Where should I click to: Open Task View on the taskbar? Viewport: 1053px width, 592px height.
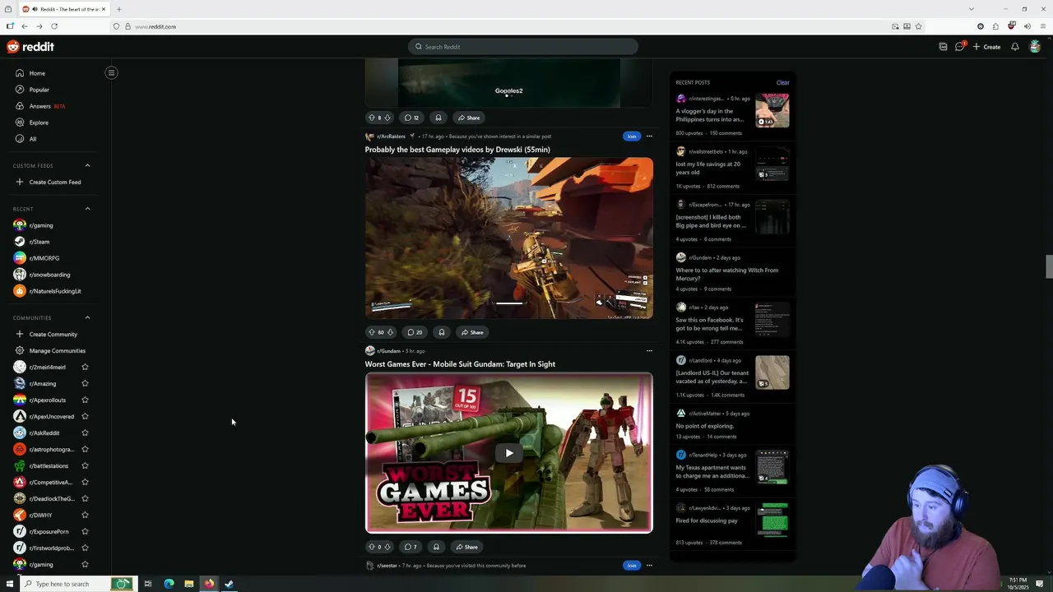pos(148,584)
